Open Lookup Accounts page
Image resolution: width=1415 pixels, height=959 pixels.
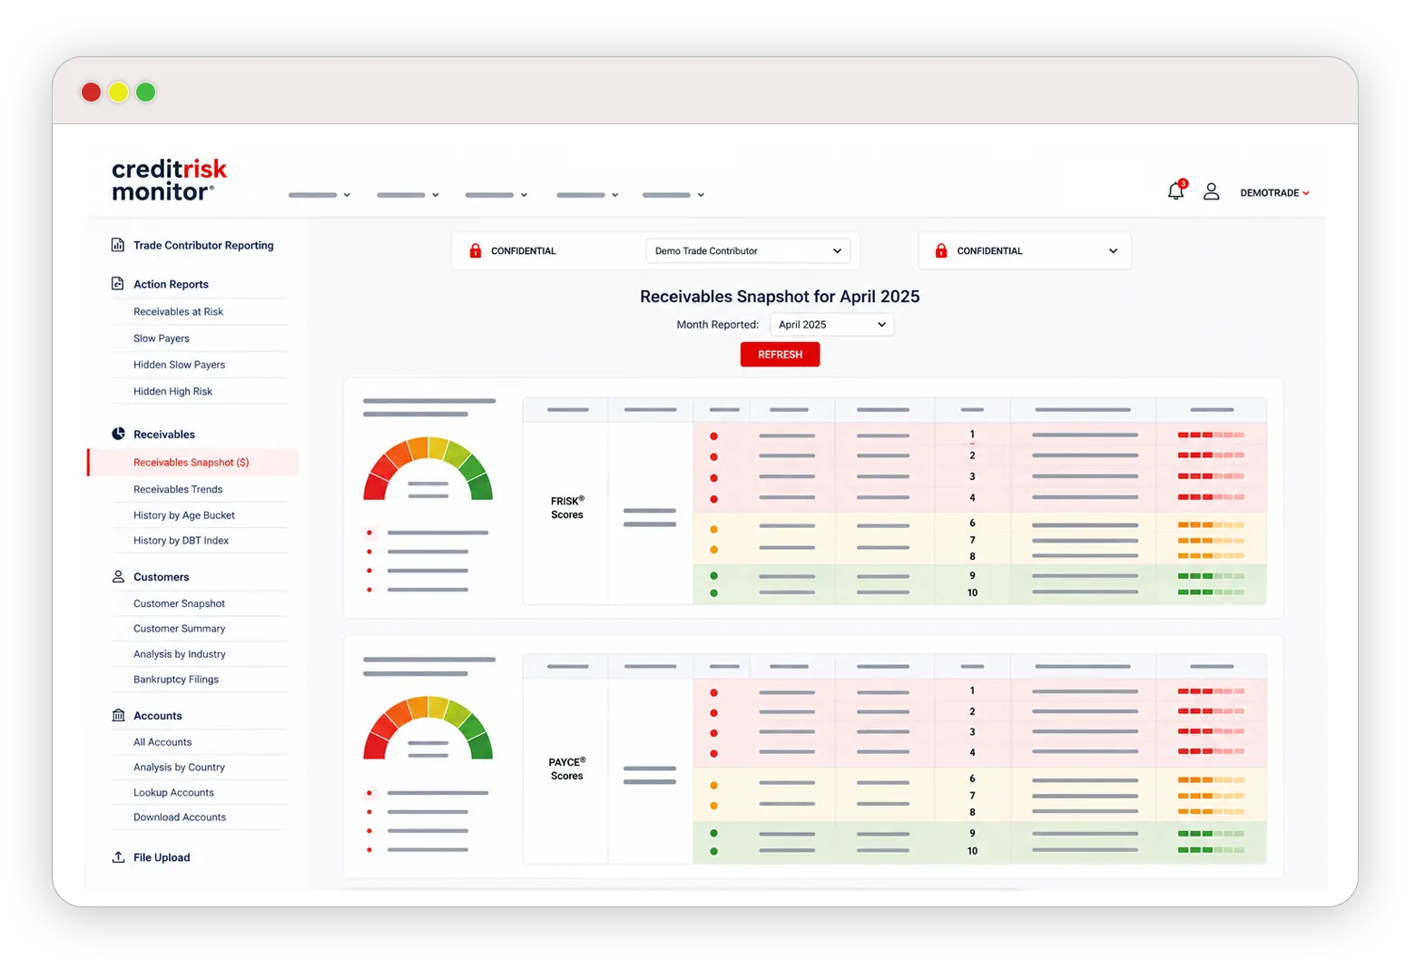[173, 793]
